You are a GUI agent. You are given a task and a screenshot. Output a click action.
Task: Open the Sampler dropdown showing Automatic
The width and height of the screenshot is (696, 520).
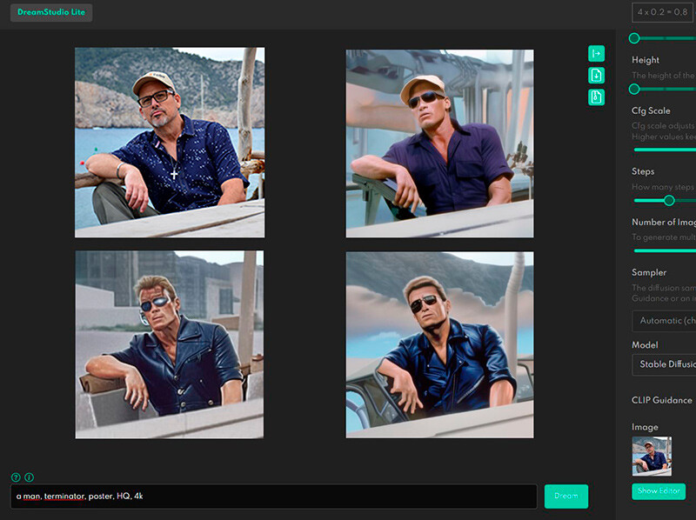[x=665, y=321]
